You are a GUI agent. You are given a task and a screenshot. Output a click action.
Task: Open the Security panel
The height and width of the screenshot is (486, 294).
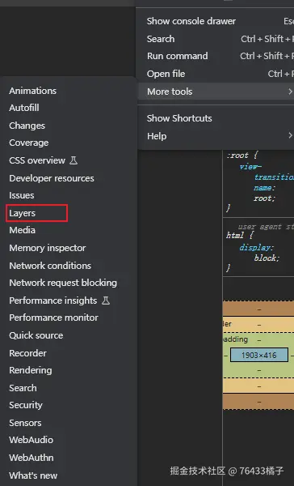[26, 405]
